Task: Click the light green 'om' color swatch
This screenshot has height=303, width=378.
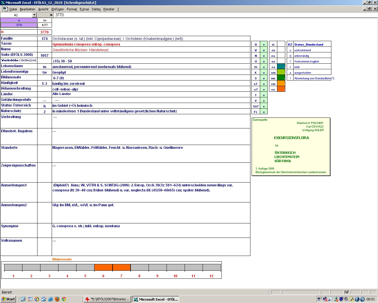Action: click(281, 72)
